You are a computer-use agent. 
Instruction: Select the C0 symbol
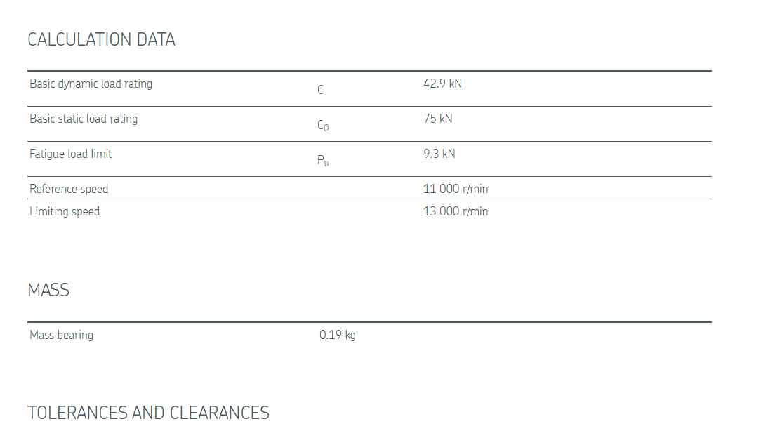(x=323, y=126)
